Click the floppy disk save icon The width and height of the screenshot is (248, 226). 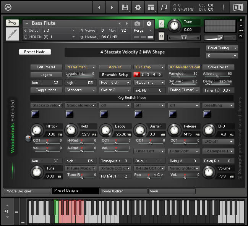click(125, 7)
